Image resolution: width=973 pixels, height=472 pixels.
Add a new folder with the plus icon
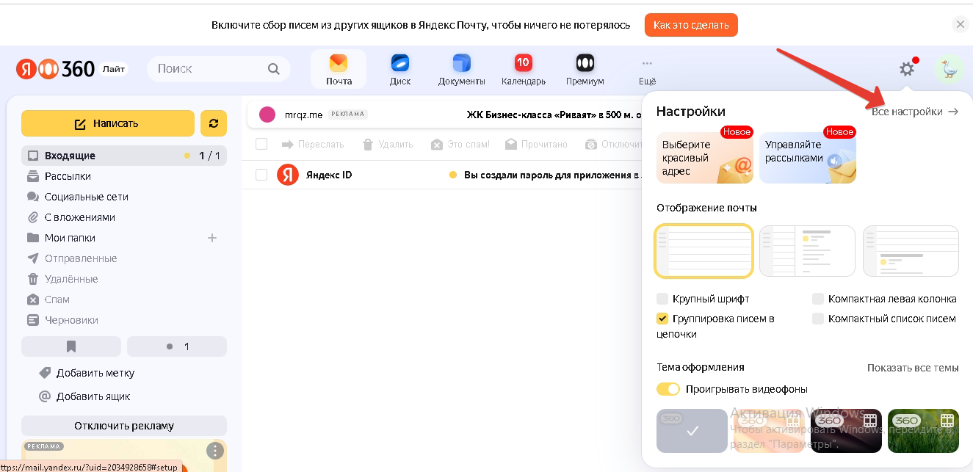(x=212, y=238)
